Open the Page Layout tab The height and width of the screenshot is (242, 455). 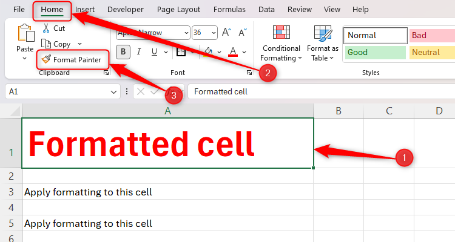point(178,10)
